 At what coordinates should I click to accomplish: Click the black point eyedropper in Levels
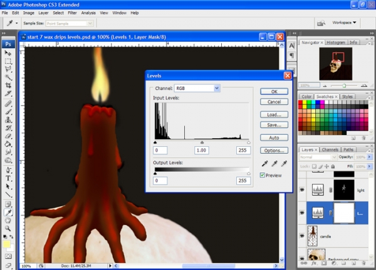[x=264, y=163]
